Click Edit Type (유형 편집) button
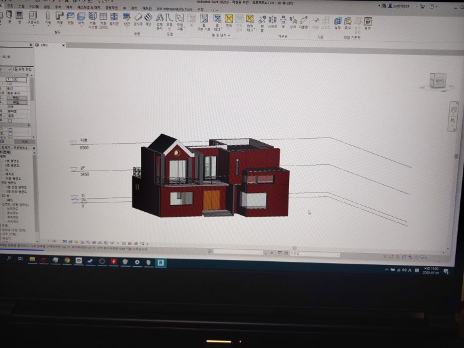This screenshot has height=348, width=464. tap(22, 69)
